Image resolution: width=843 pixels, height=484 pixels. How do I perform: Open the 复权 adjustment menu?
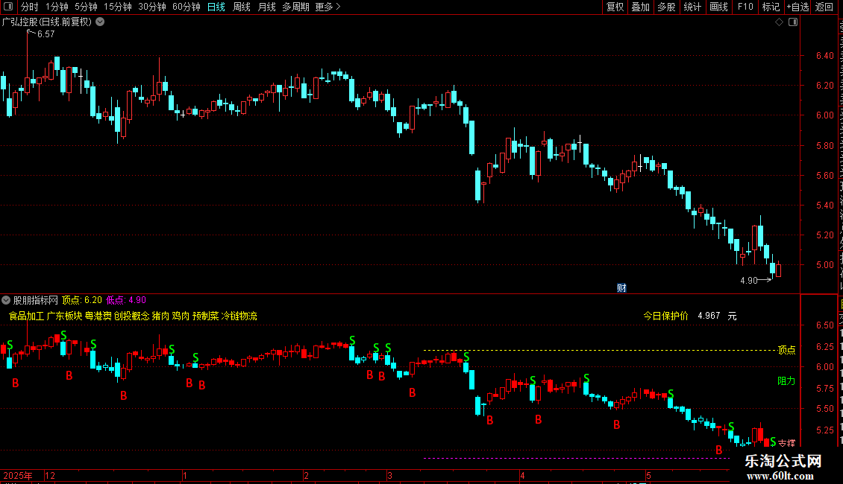point(615,7)
